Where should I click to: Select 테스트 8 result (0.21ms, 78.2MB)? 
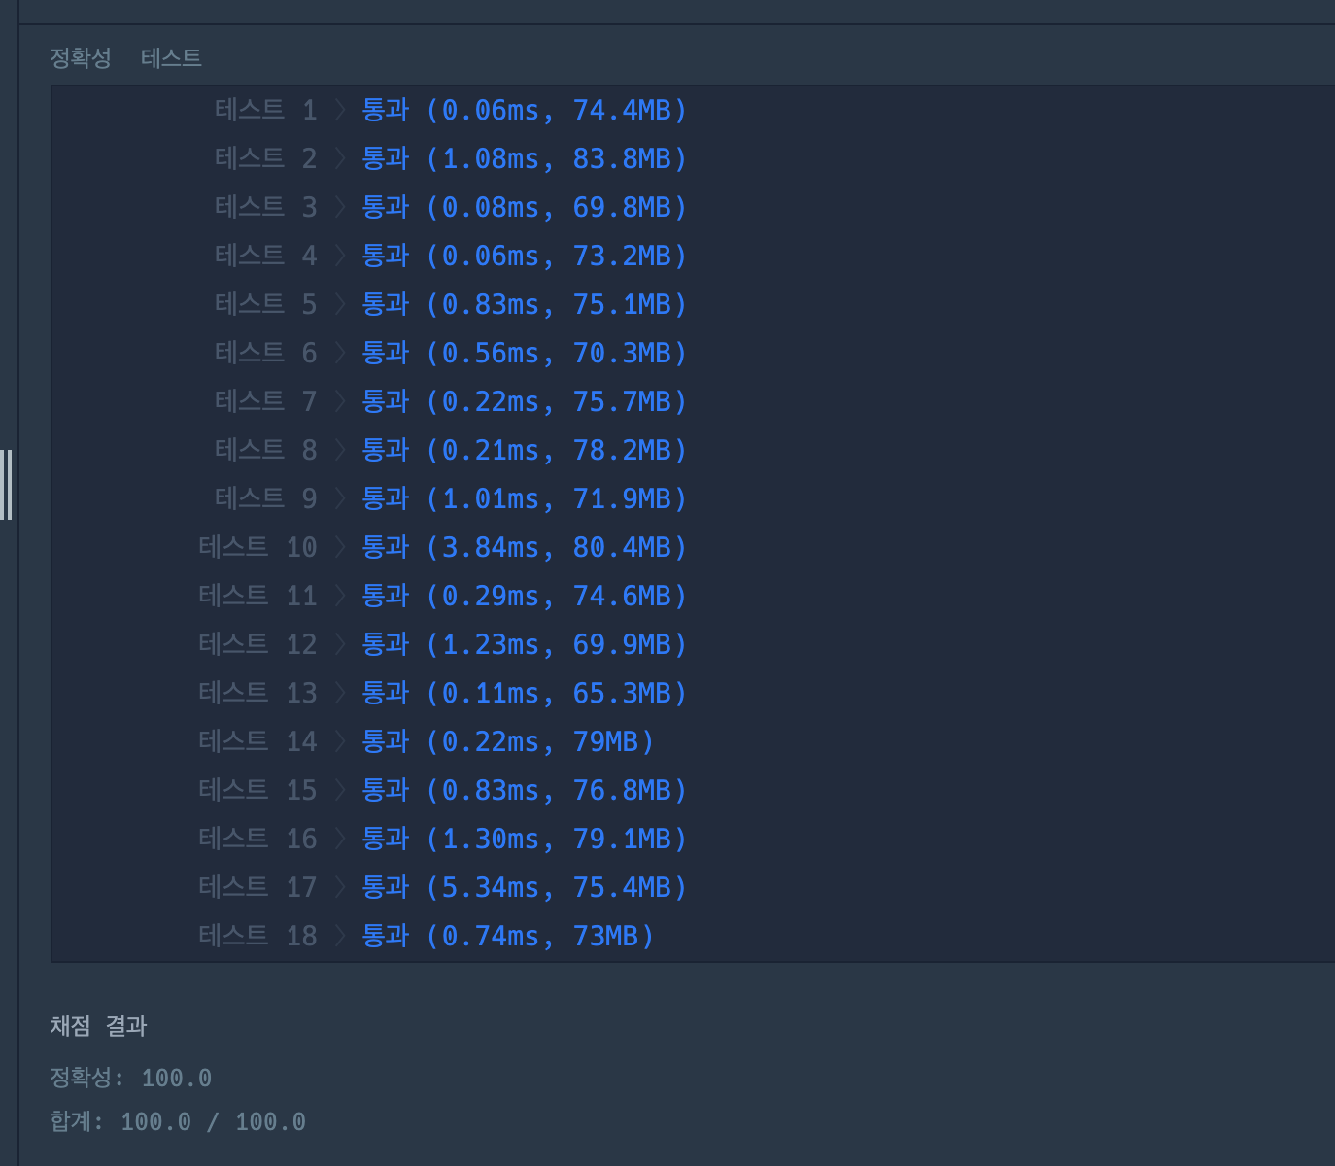(x=525, y=450)
